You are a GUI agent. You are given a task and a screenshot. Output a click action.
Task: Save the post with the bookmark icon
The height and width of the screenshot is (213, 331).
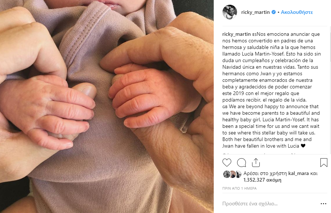pyautogui.click(x=324, y=163)
